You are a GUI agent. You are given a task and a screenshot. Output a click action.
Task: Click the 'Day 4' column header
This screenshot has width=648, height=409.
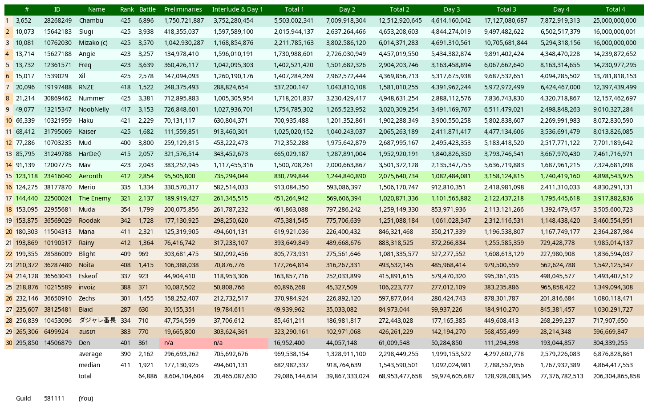coord(561,9)
